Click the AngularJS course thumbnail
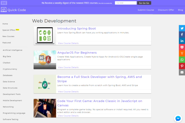Viewport: 185px width, 123px height. [x=45, y=60]
